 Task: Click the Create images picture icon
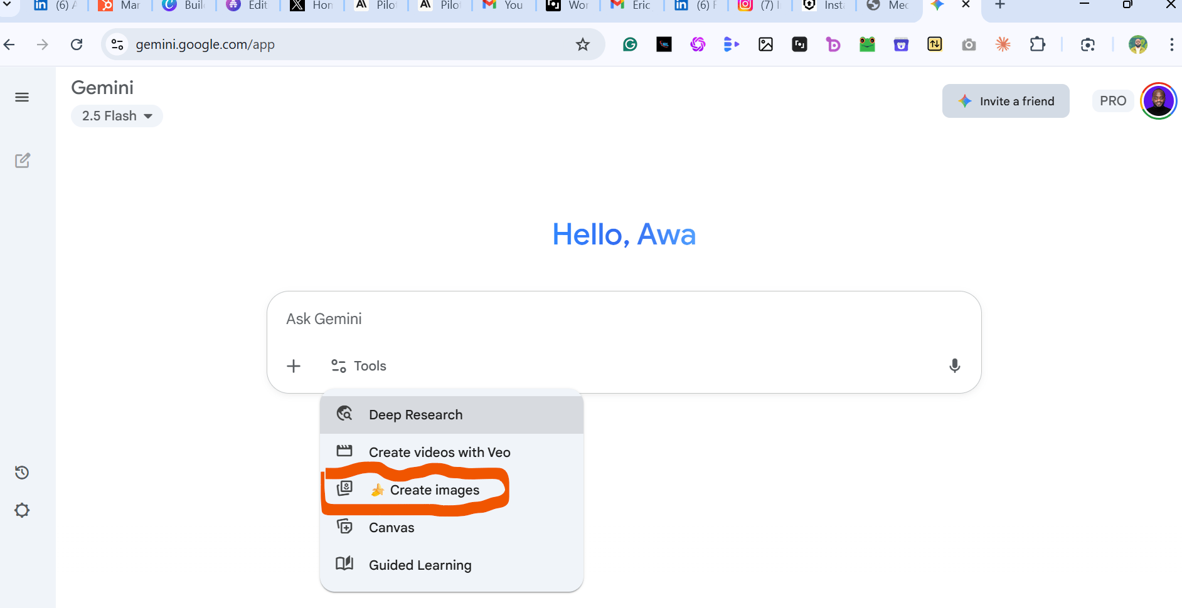[344, 488]
